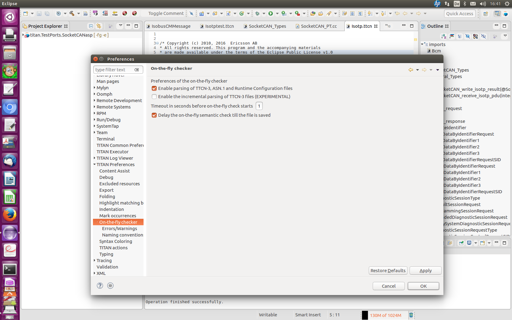Select the Excluded resources preferences page

pos(119,184)
